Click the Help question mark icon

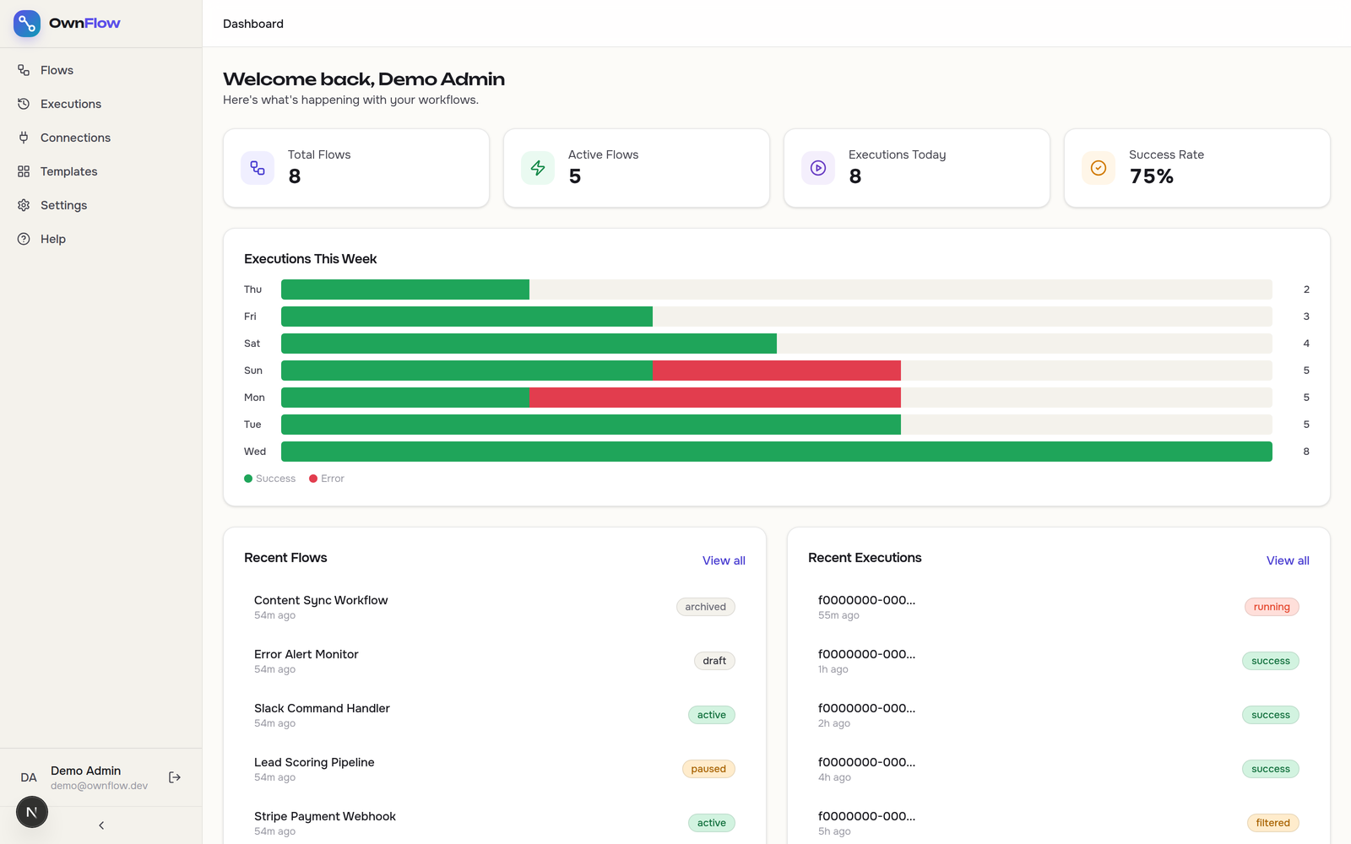24,239
